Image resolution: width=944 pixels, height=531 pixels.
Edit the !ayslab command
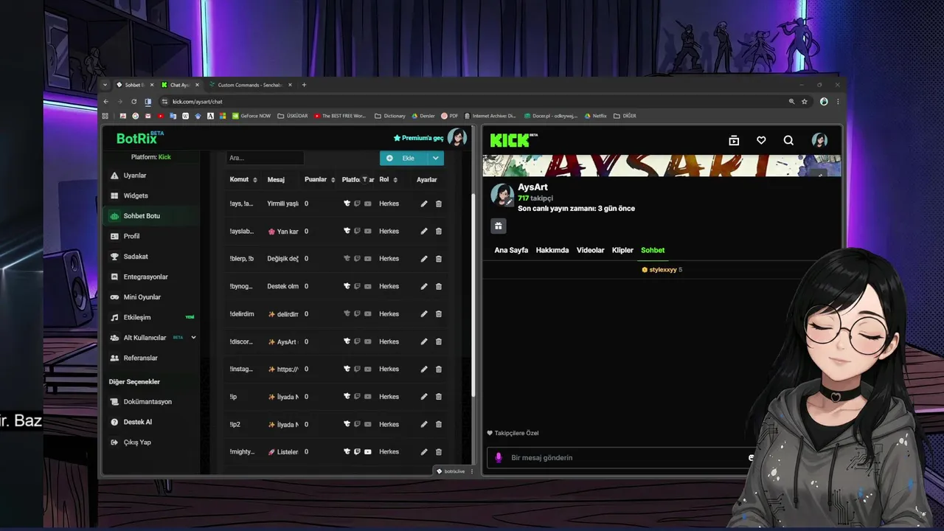(x=424, y=232)
